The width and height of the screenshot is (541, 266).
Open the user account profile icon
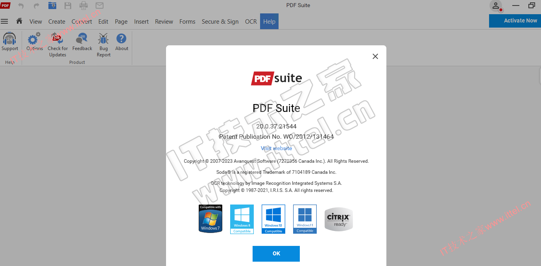pos(496,6)
